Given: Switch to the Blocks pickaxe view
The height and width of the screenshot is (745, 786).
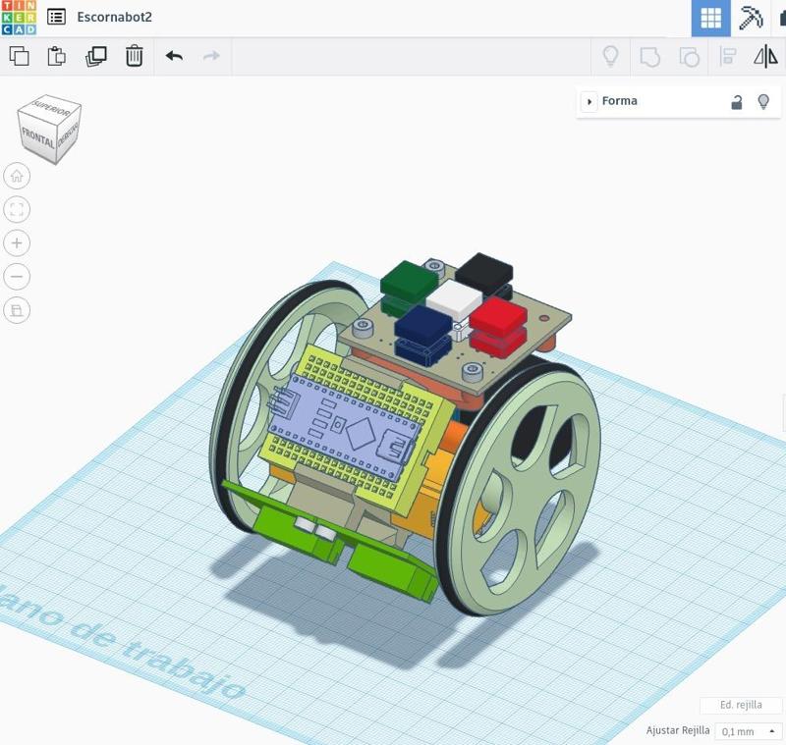Looking at the screenshot, I should click(751, 18).
